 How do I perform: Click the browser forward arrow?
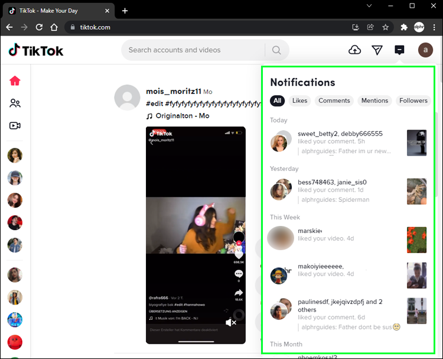click(x=24, y=27)
